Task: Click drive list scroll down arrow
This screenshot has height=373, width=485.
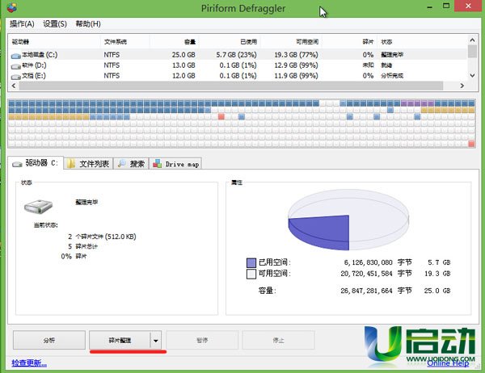Action: [472, 75]
